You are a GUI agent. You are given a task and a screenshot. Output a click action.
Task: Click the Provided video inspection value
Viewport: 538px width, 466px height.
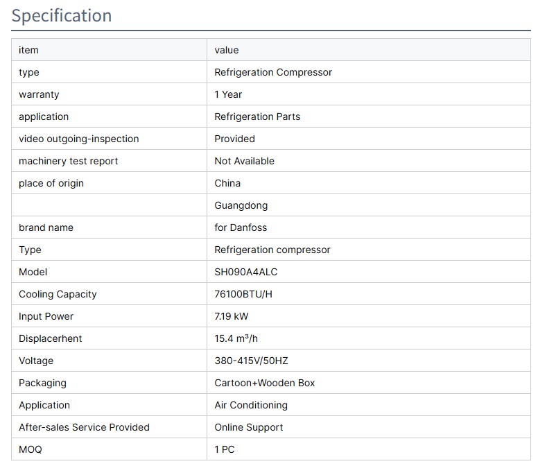click(x=234, y=139)
